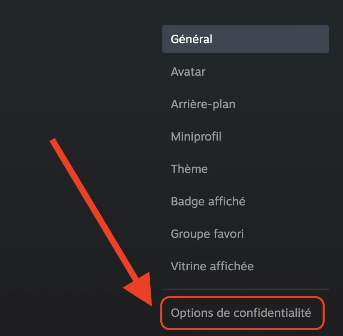Access the mini profile customization
The width and height of the screenshot is (343, 336).
(x=196, y=136)
